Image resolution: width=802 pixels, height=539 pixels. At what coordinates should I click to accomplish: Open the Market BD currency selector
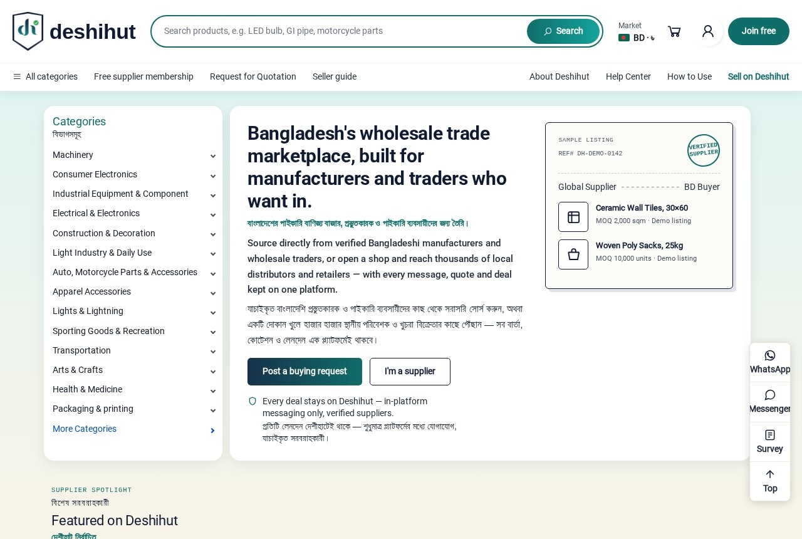click(637, 32)
